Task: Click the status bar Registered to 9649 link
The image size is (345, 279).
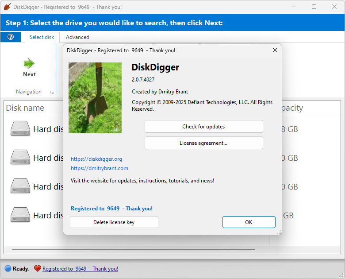Action: pyautogui.click(x=80, y=269)
